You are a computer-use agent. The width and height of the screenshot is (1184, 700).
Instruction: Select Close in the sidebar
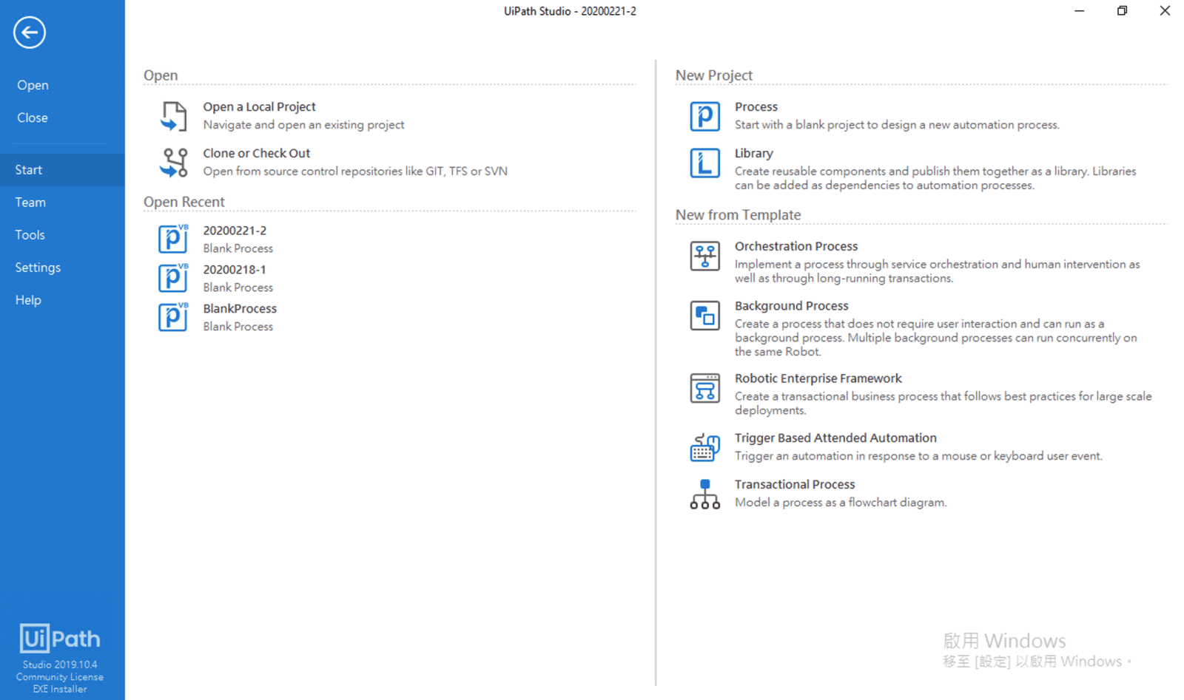coord(33,118)
